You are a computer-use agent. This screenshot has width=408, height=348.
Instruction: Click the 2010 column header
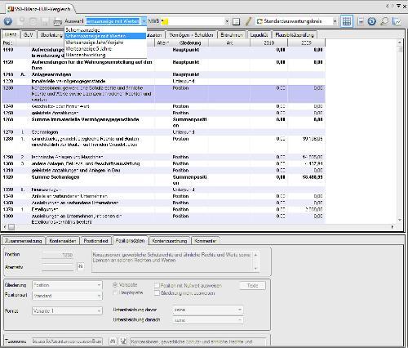tap(268, 42)
